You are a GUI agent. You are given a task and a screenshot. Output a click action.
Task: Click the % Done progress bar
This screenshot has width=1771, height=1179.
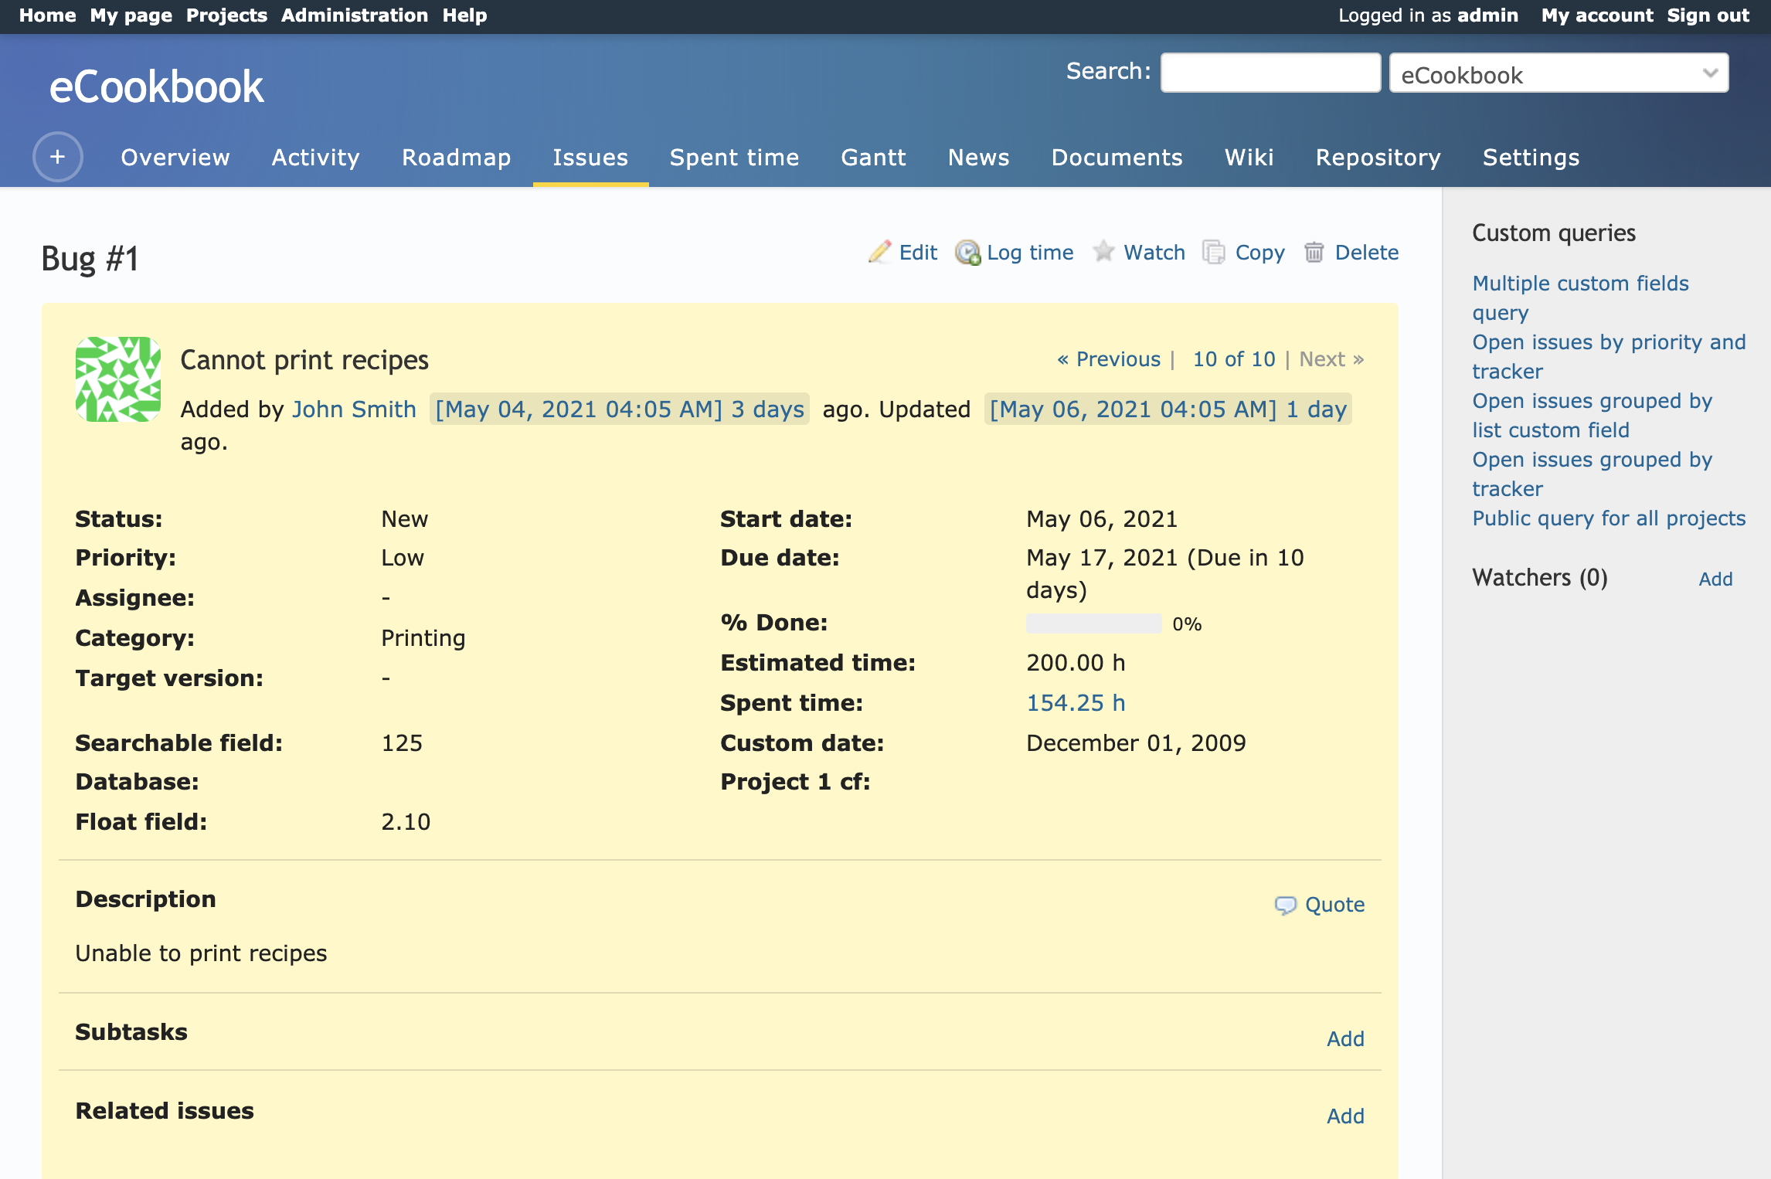[1093, 623]
